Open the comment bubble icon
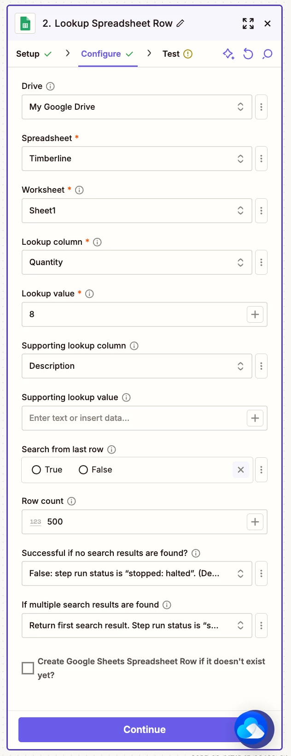This screenshot has width=291, height=756. point(268,54)
